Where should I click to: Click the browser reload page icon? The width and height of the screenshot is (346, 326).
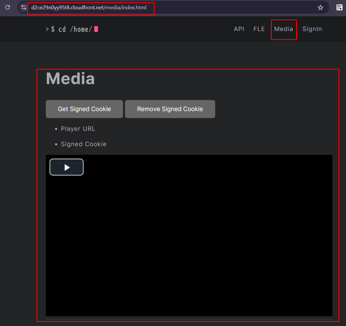coord(8,7)
